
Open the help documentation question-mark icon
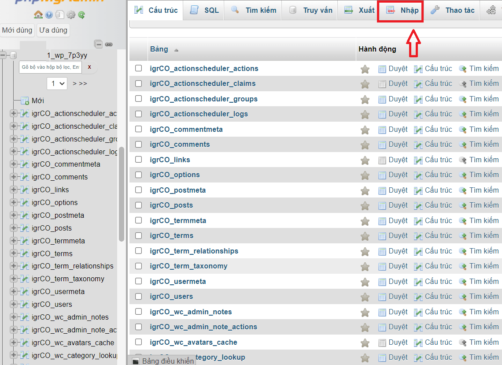coord(49,15)
